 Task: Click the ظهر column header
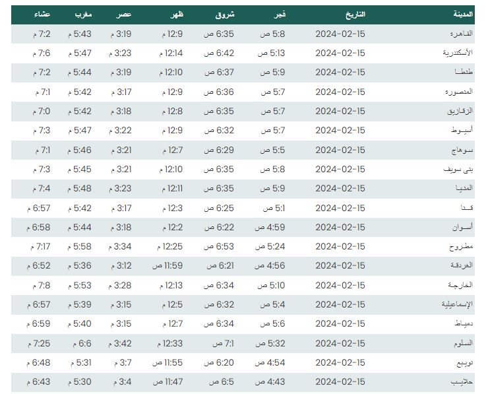point(177,15)
